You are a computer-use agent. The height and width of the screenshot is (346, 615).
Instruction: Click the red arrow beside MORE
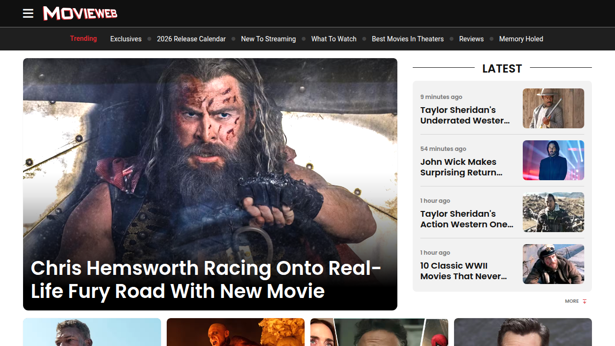pos(585,301)
